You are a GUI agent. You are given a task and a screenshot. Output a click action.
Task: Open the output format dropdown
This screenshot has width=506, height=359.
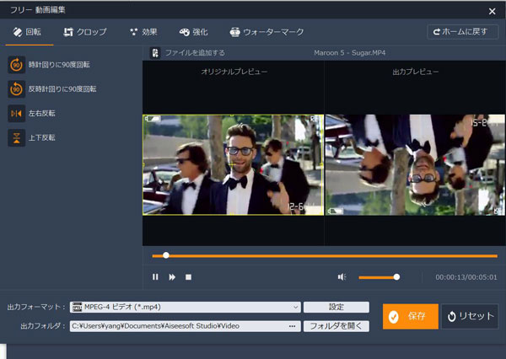click(186, 307)
